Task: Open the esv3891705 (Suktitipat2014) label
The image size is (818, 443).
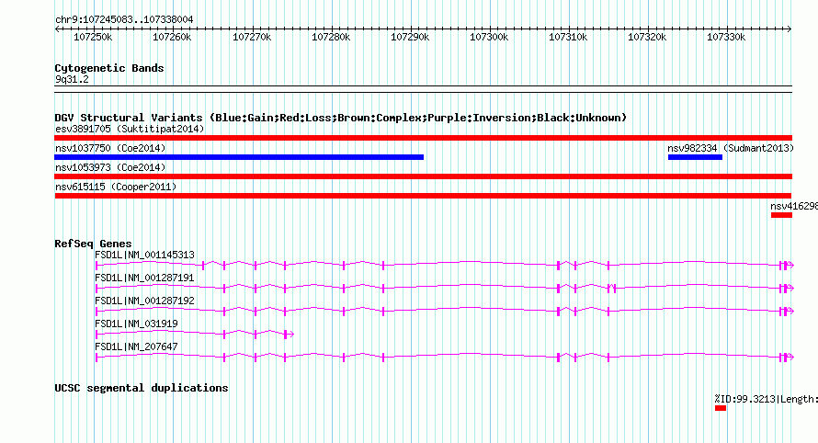Action: point(130,129)
